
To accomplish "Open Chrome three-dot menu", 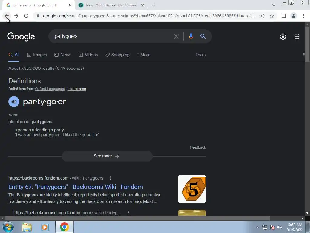I will click(303, 16).
